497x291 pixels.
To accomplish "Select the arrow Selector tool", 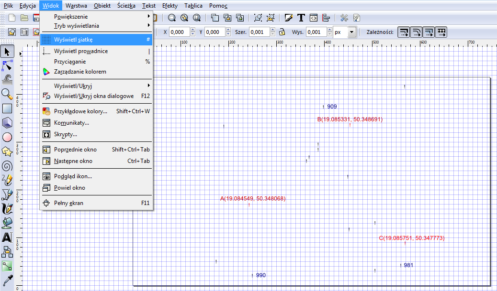I will point(7,51).
